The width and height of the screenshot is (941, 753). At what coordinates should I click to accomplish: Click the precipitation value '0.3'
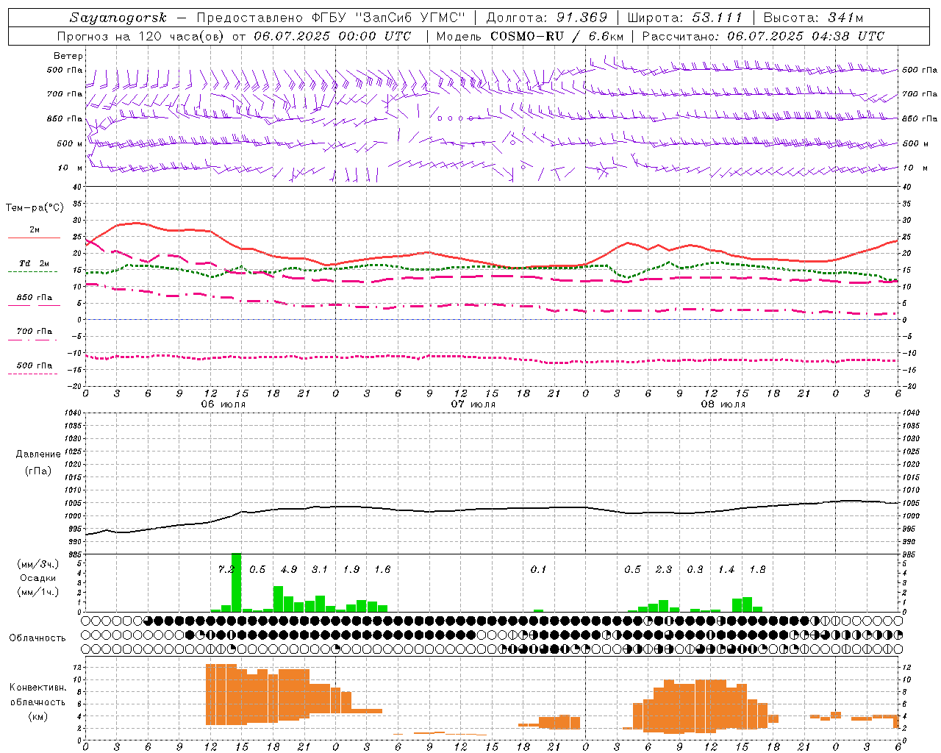click(695, 569)
